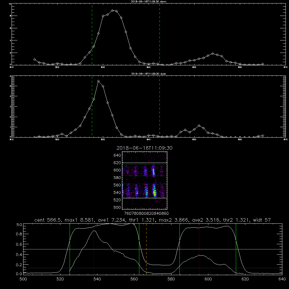Click the x-axis label 520 in bottom plot
The height and width of the screenshot is (289, 289).
(x=60, y=279)
